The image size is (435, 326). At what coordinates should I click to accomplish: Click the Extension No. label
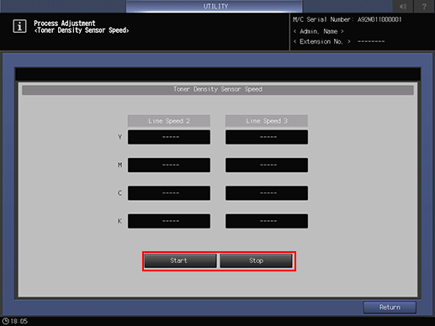click(321, 42)
